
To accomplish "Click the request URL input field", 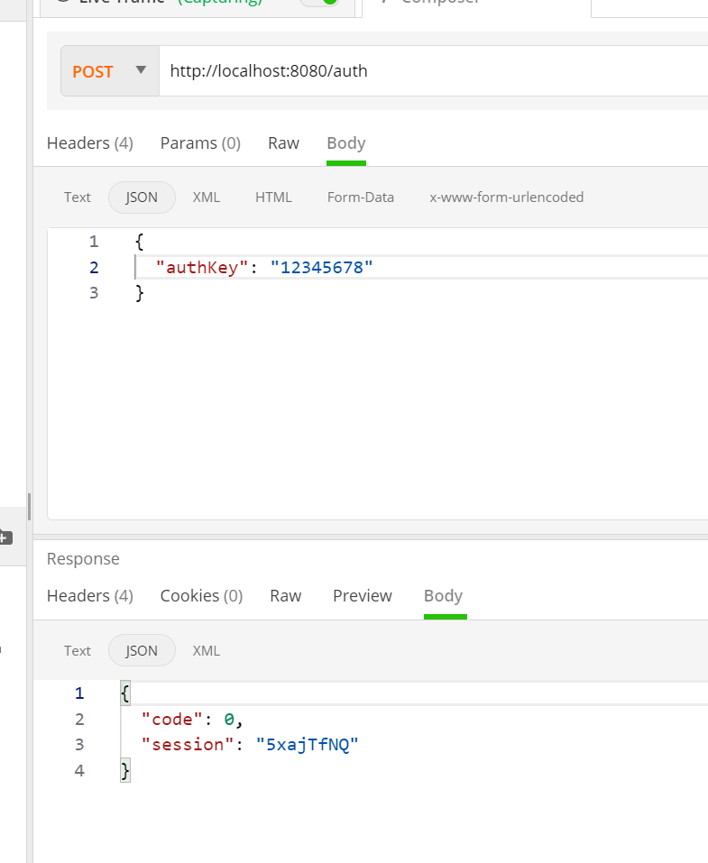I will (x=433, y=71).
